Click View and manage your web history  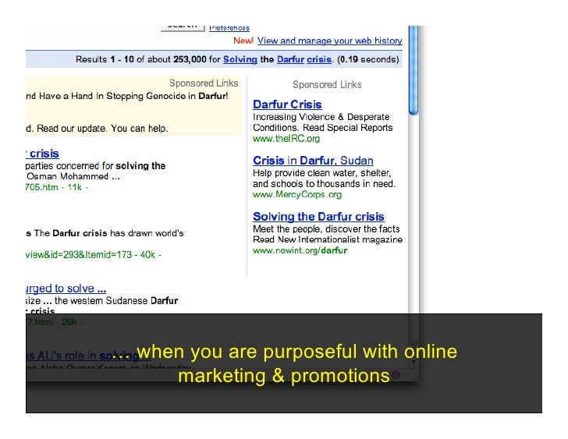pyautogui.click(x=329, y=41)
